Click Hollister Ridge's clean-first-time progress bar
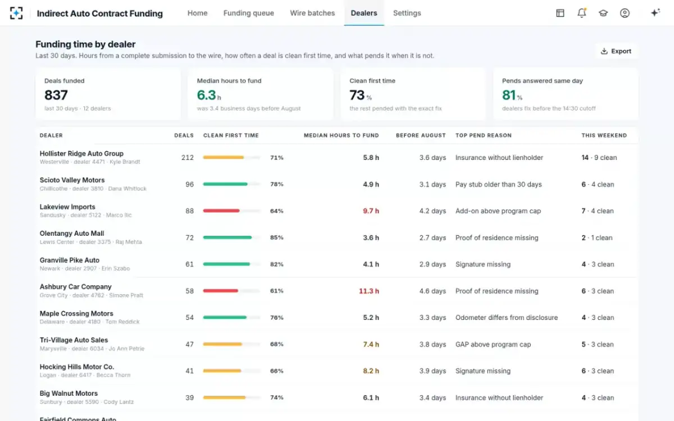The width and height of the screenshot is (674, 421). click(232, 158)
